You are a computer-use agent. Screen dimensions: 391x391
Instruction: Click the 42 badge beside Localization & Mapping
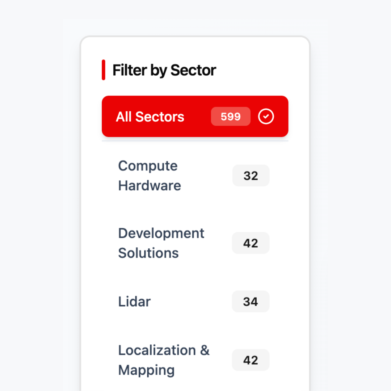[251, 360]
